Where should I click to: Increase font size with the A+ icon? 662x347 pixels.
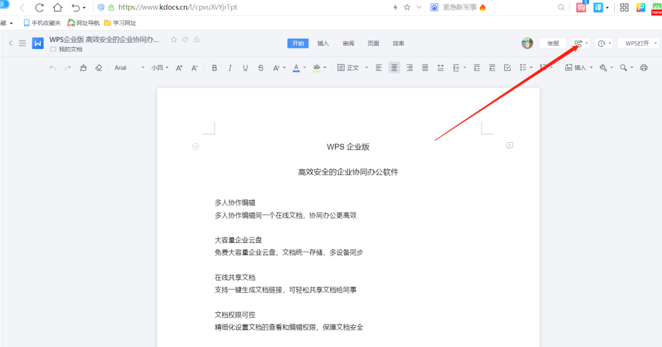pyautogui.click(x=179, y=68)
